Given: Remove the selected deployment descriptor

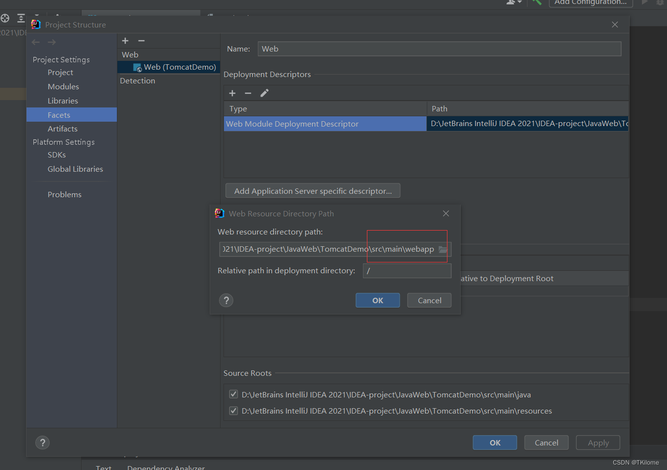Looking at the screenshot, I should pyautogui.click(x=248, y=93).
